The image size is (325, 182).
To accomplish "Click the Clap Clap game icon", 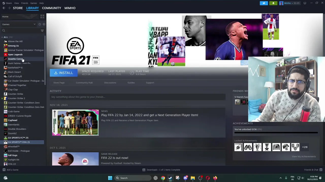I will pyautogui.click(x=6, y=89).
